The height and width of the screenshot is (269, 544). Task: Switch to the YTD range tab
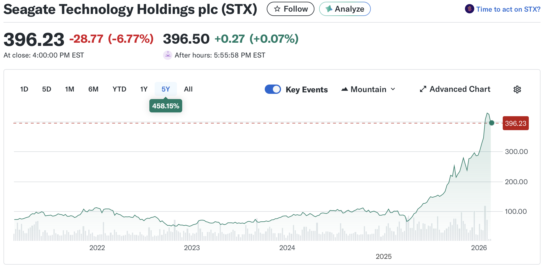(119, 89)
